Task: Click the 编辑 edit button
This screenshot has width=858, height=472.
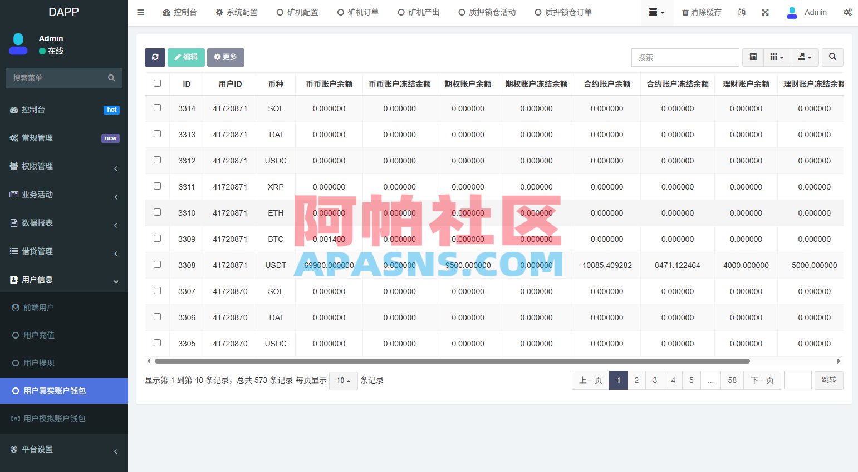Action: pyautogui.click(x=186, y=57)
